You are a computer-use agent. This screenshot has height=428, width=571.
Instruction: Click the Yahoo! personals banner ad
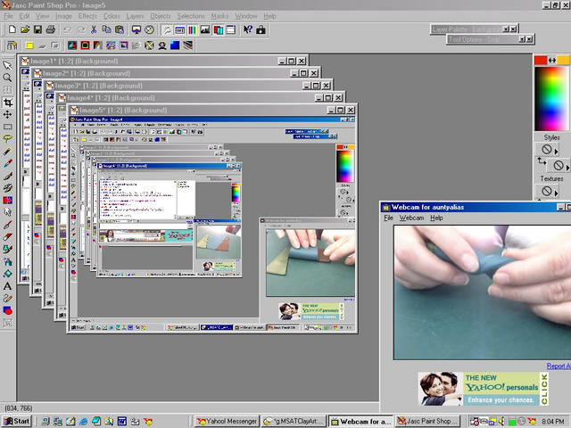(x=483, y=389)
